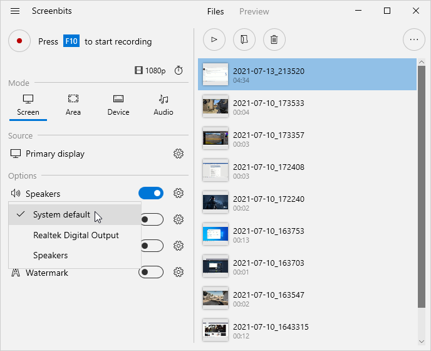
Task: Open the 1080p video quality setting
Action: point(150,71)
